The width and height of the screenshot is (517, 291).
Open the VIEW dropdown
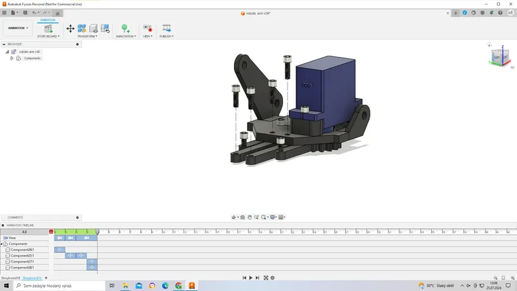click(147, 36)
